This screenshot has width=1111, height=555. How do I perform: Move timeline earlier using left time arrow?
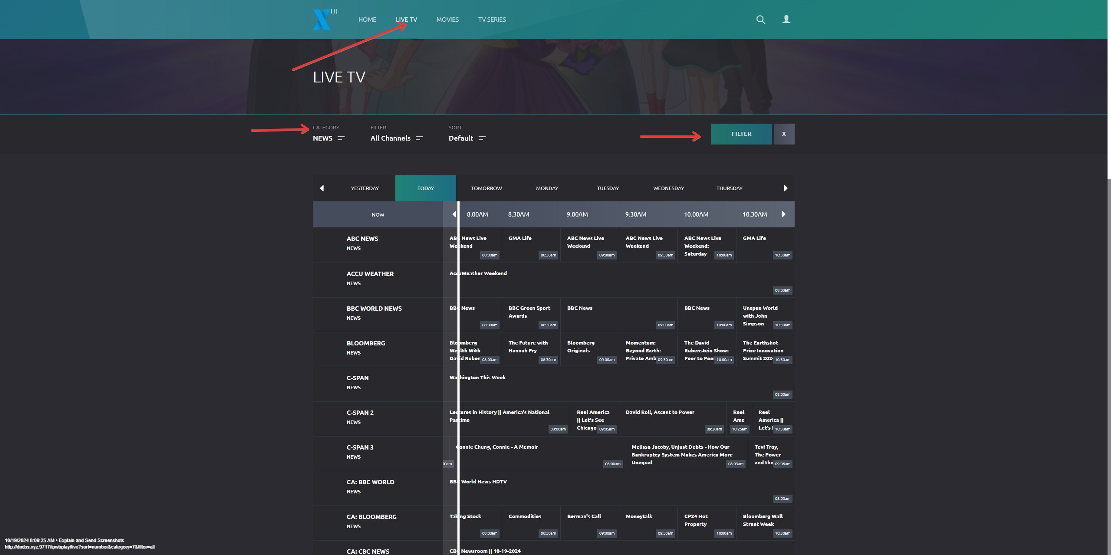(x=454, y=214)
